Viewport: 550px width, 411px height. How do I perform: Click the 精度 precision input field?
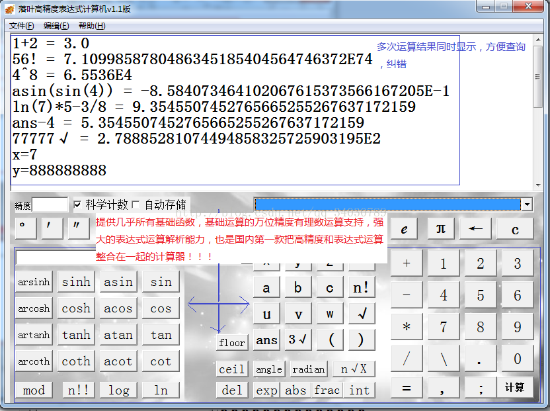point(50,205)
